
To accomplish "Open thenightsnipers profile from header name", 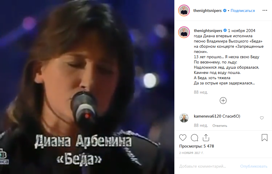I will click(207, 10).
